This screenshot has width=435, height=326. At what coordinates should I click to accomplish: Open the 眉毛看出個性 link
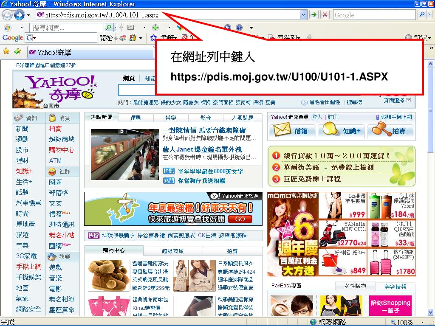pos(324,102)
